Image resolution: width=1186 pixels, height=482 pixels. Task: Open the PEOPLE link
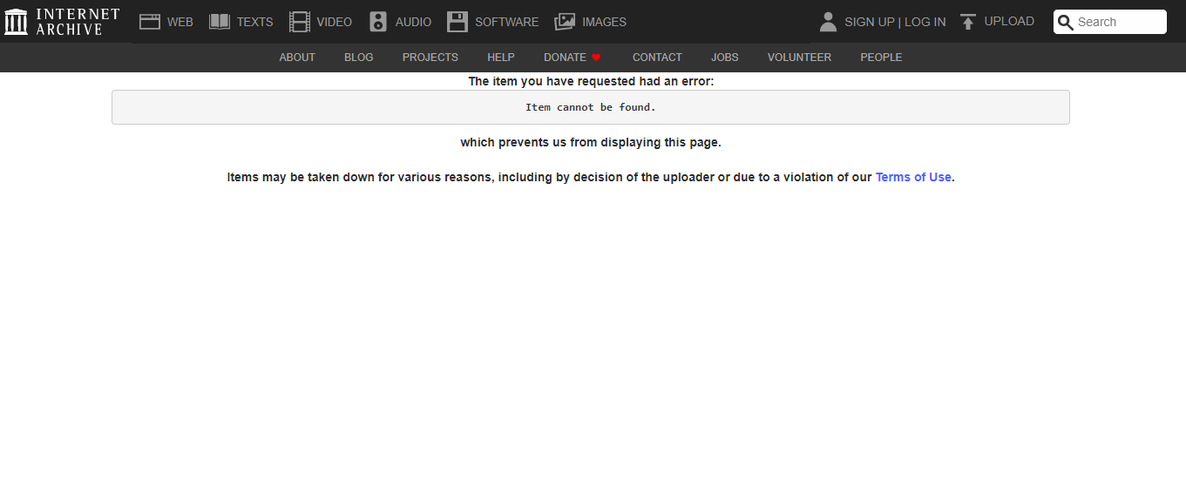pos(881,58)
